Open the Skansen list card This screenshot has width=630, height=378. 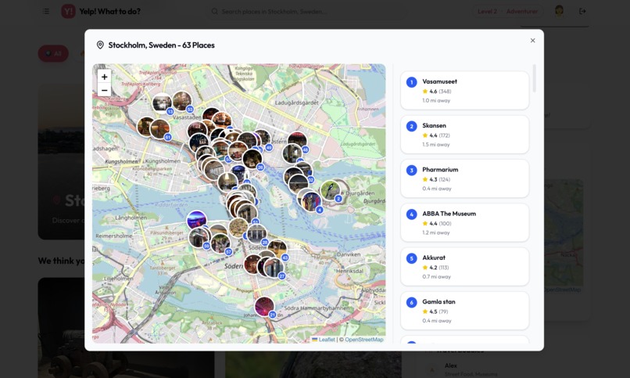pyautogui.click(x=464, y=135)
